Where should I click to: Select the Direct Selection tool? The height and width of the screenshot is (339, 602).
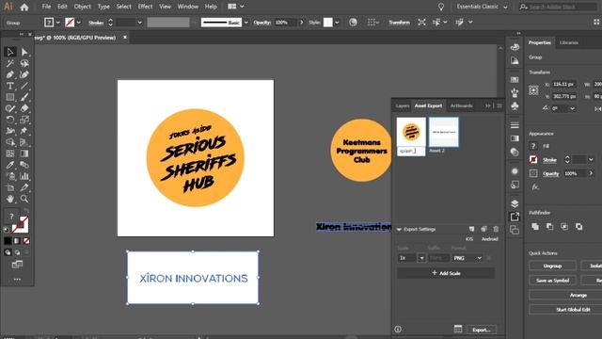tap(24, 52)
